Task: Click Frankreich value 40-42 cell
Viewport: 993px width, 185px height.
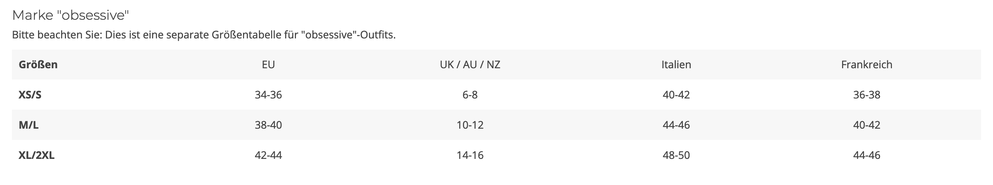Action: point(867,125)
